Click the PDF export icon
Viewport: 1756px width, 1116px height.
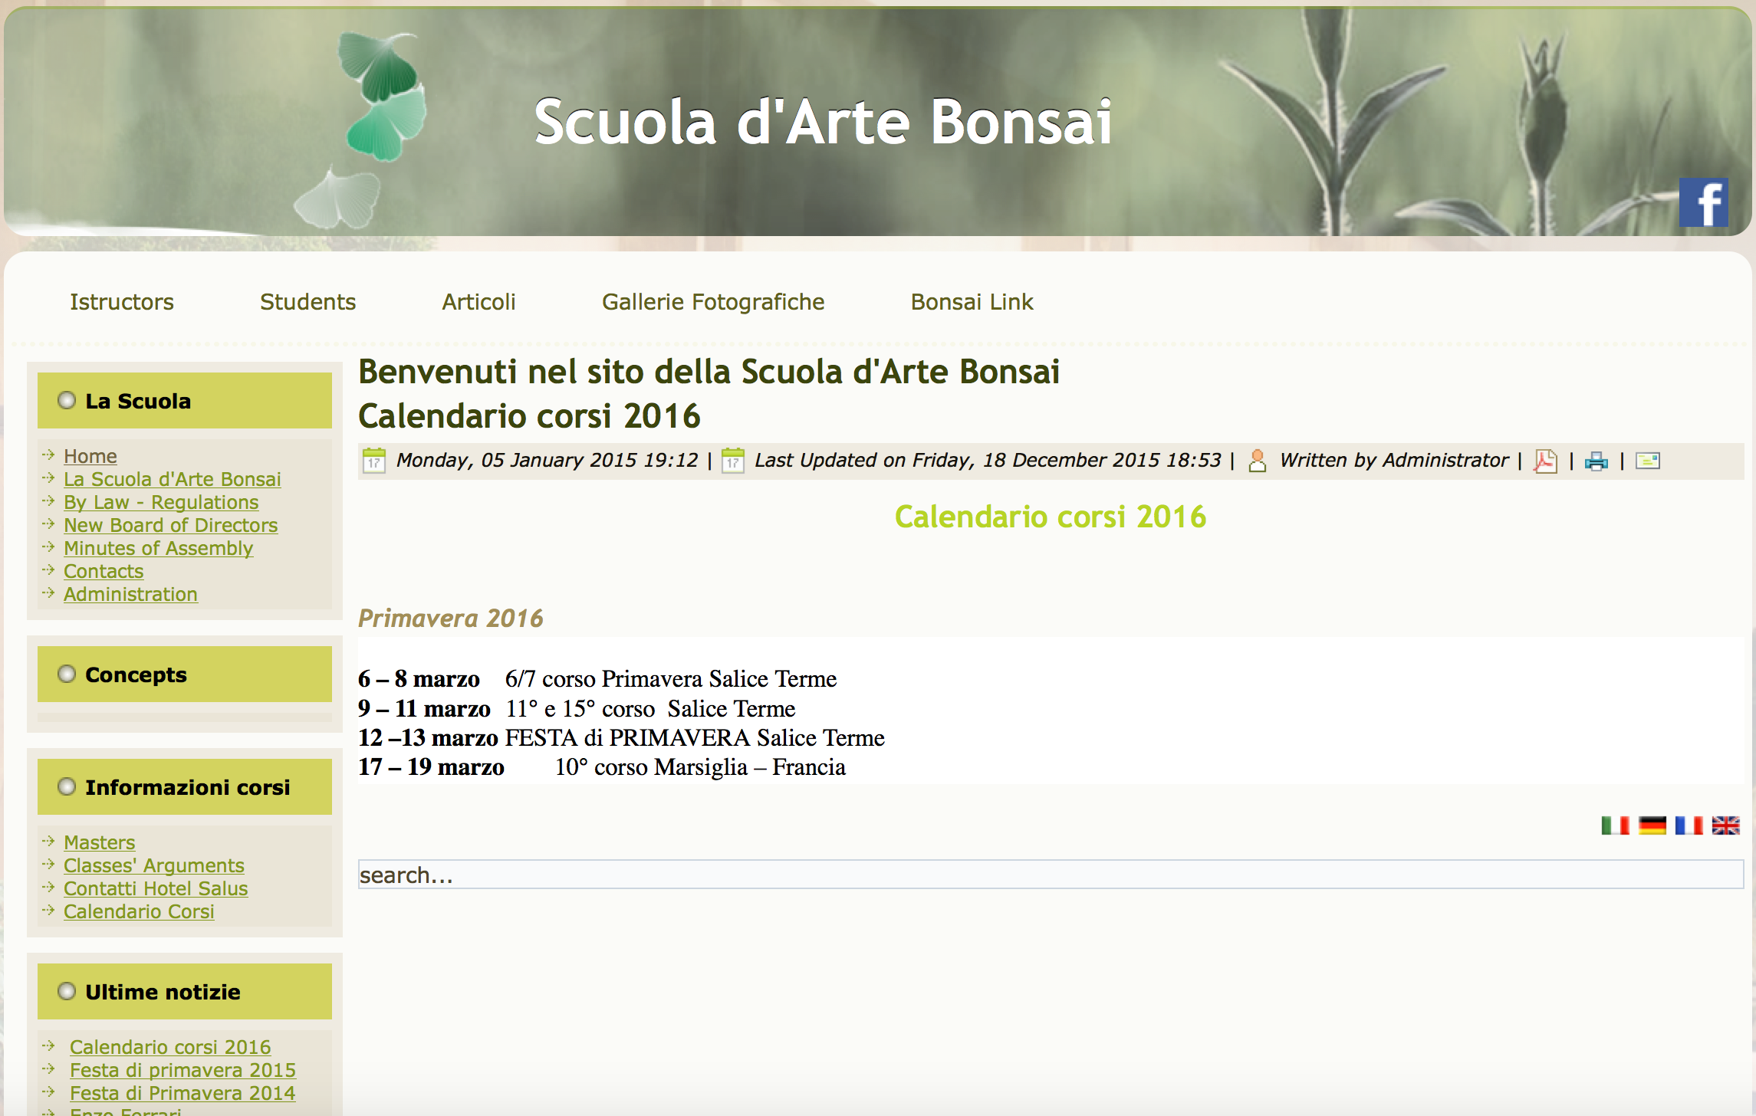1545,461
